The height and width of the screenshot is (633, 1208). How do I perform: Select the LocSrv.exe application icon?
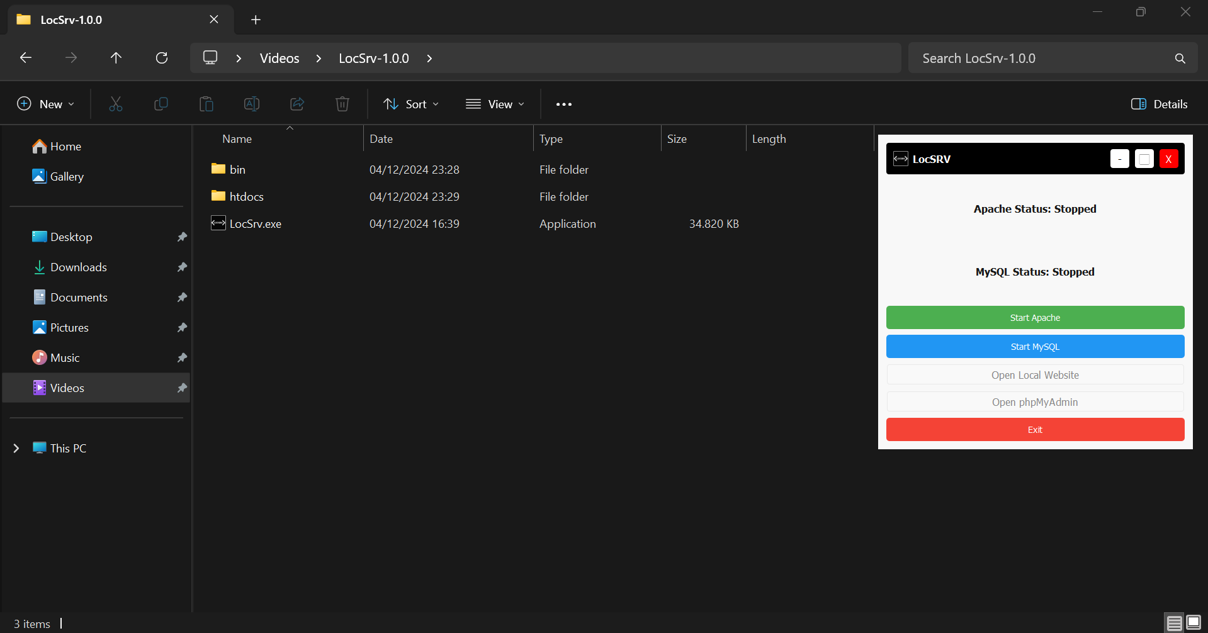pyautogui.click(x=218, y=223)
